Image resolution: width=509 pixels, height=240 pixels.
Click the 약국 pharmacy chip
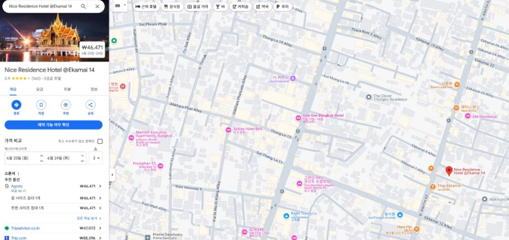262,6
